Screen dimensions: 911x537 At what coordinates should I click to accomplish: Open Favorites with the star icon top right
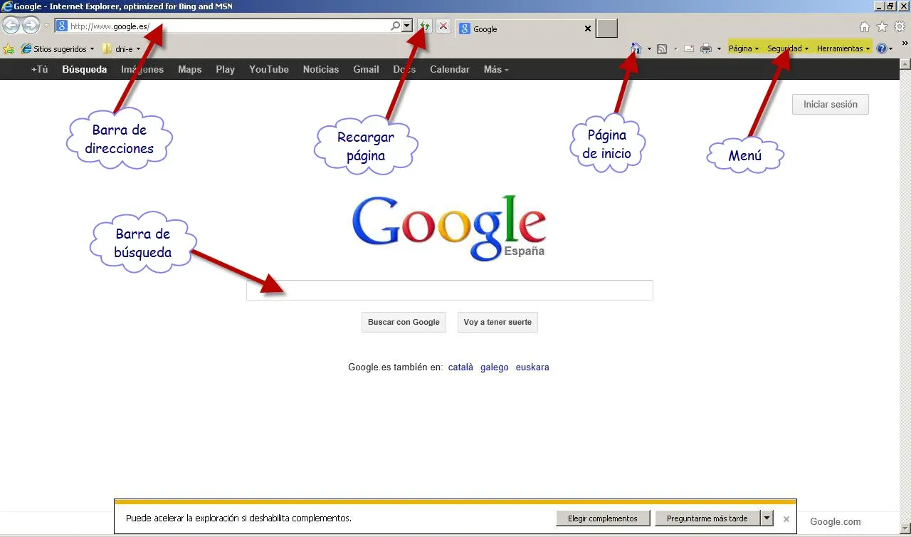(882, 27)
